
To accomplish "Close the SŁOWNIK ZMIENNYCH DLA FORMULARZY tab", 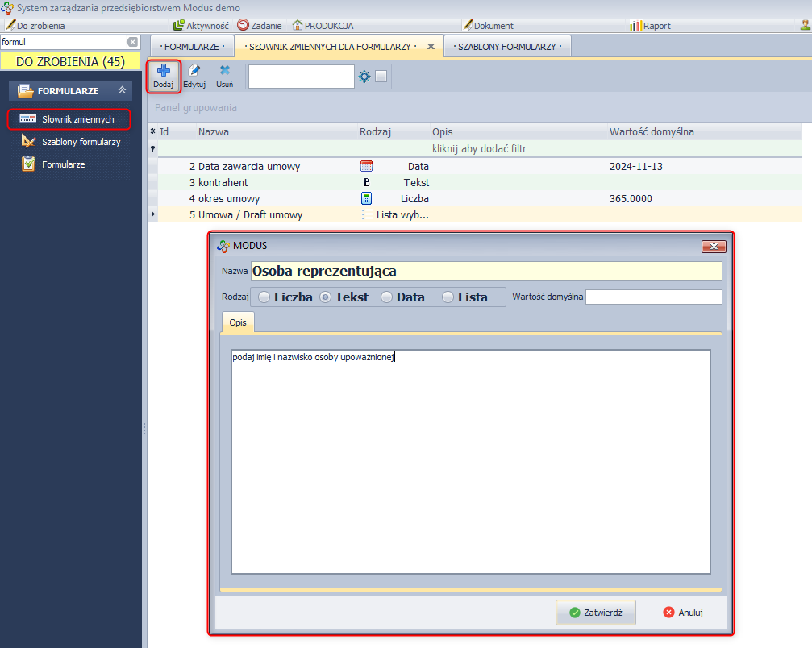I will (431, 47).
